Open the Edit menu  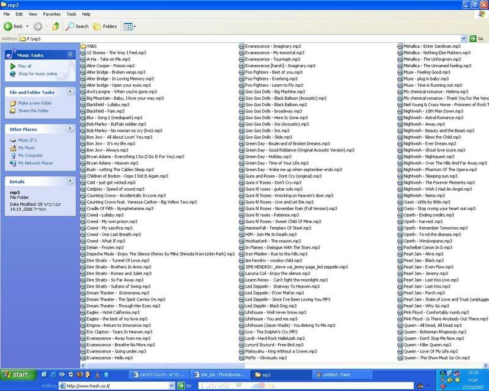coord(19,14)
